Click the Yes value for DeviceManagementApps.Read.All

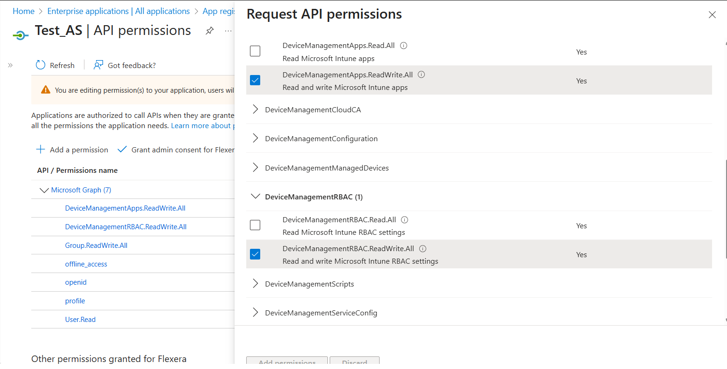[582, 52]
